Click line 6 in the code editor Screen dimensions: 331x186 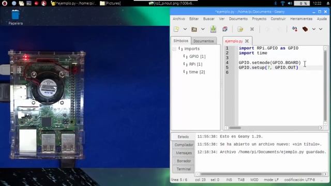click(280, 72)
